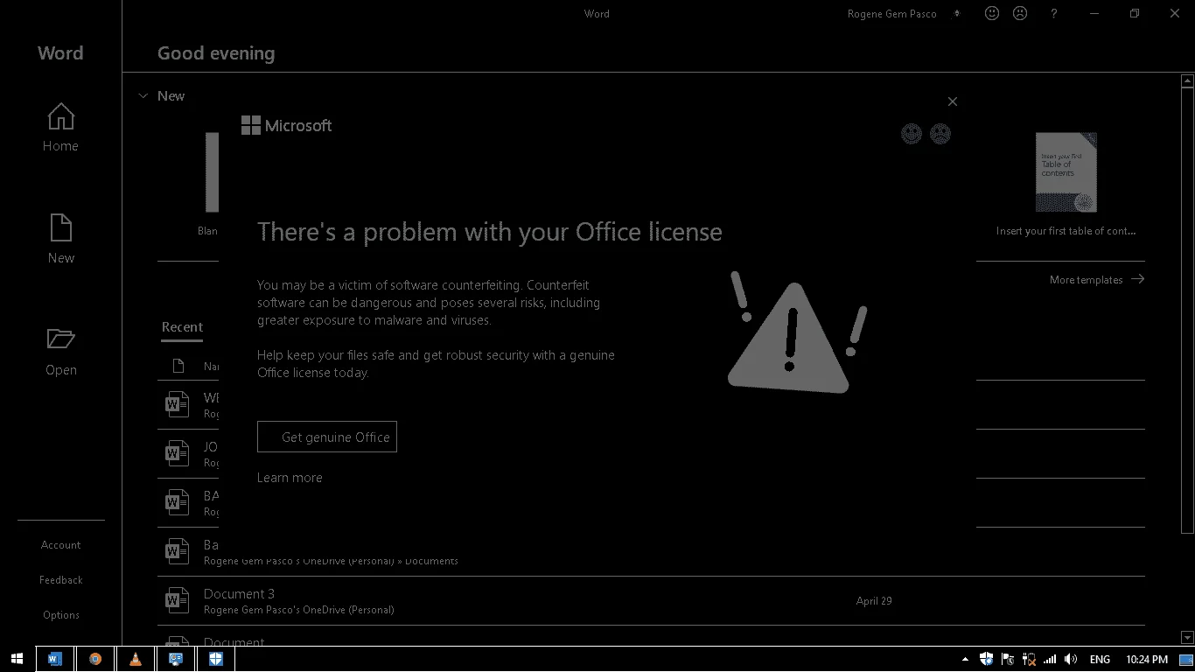
Task: Close the Office license warning dialog
Action: pyautogui.click(x=953, y=101)
